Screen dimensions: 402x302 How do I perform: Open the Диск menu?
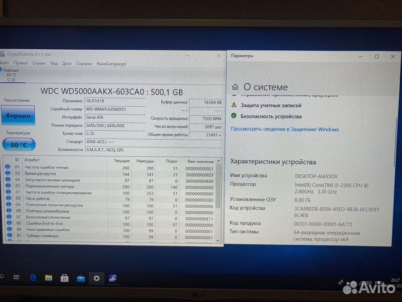[66, 63]
